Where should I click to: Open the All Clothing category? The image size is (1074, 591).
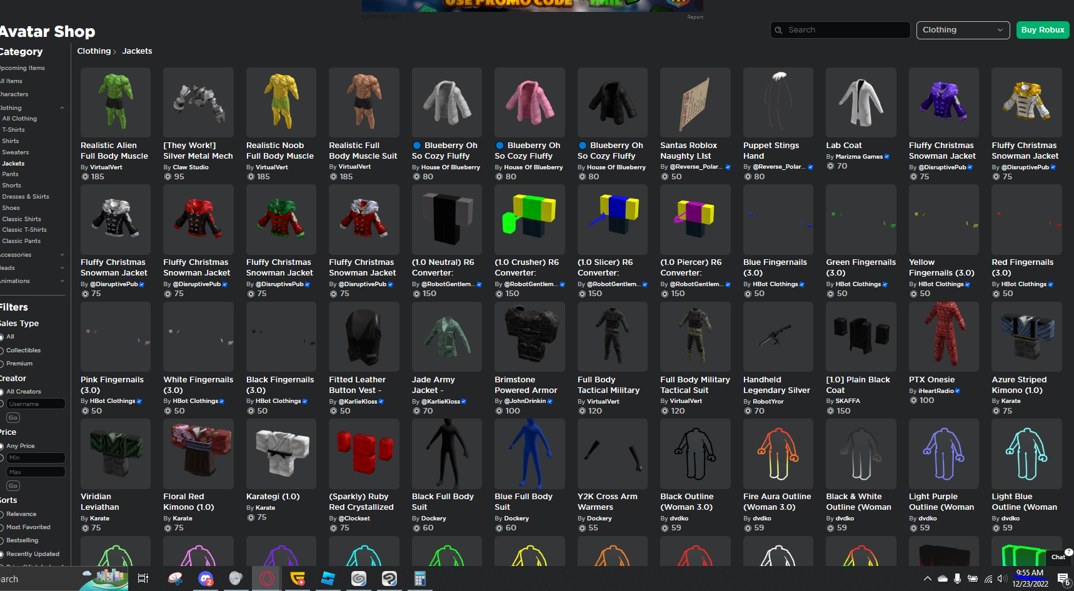point(19,119)
